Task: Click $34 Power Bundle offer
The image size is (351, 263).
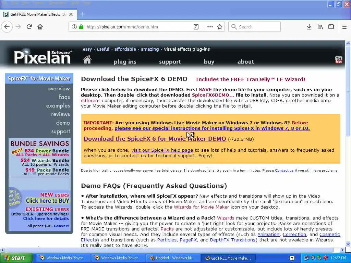Action: point(47,151)
